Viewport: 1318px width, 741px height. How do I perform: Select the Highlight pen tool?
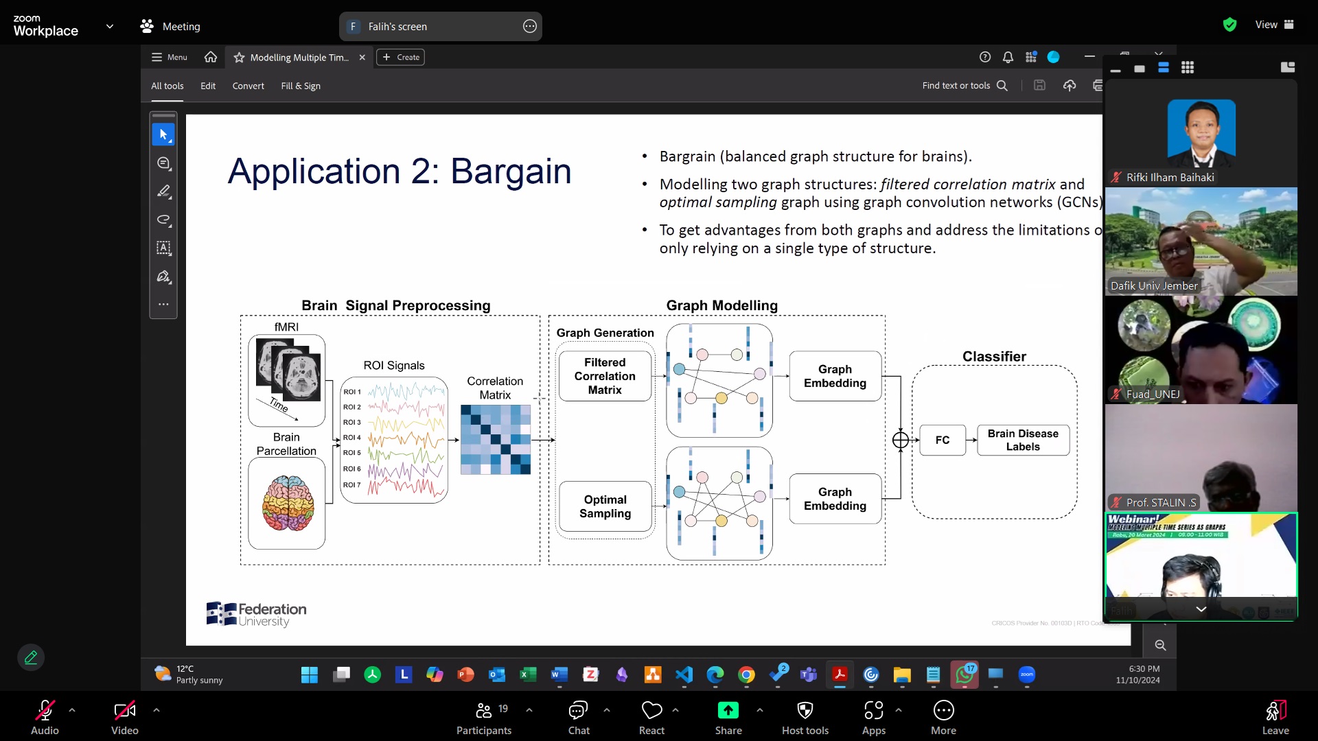point(163,191)
